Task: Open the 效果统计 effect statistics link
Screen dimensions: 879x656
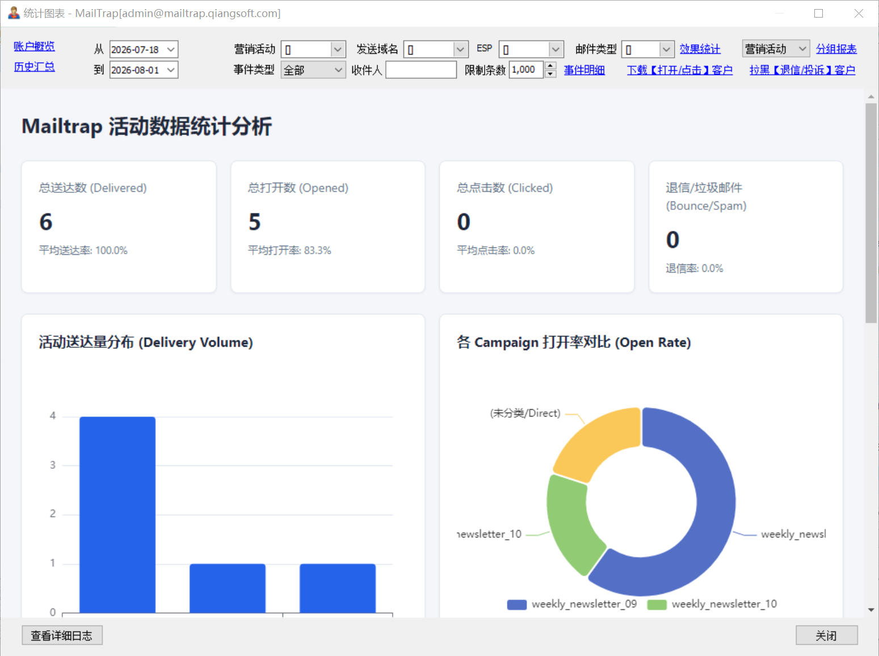Action: click(700, 49)
